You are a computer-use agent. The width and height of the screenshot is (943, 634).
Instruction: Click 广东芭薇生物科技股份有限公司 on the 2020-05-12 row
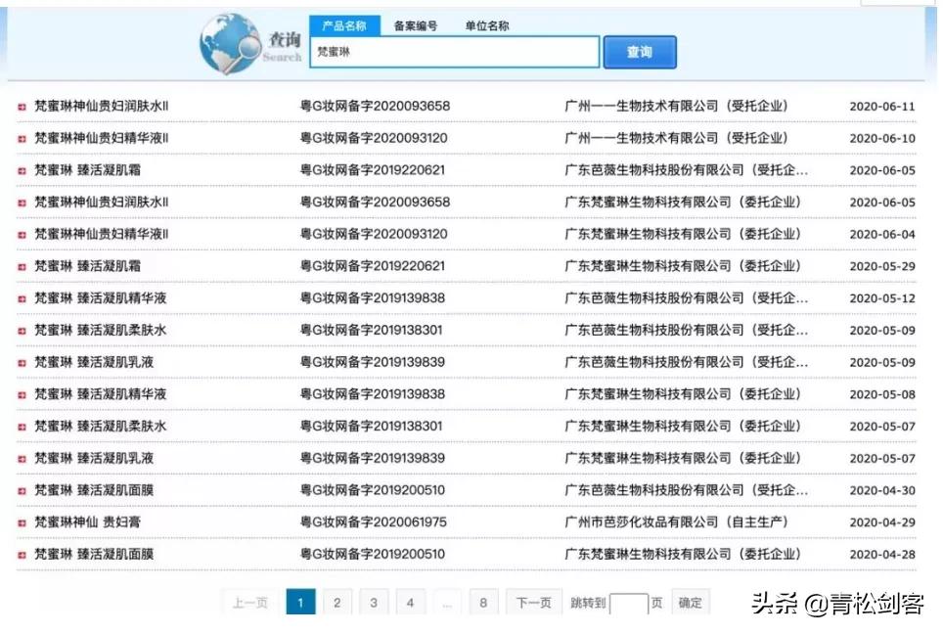(x=686, y=297)
